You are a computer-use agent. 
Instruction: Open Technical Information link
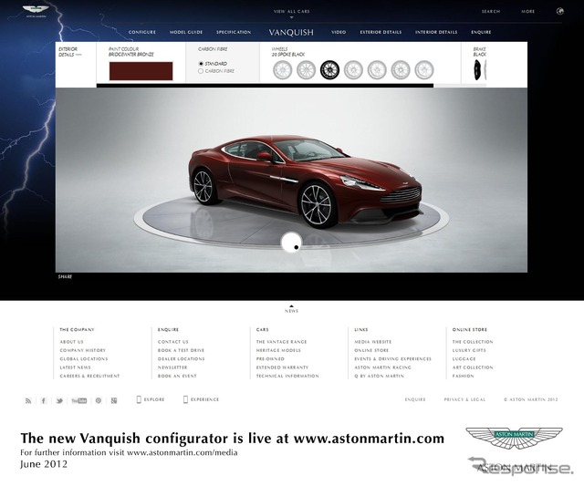[287, 376]
